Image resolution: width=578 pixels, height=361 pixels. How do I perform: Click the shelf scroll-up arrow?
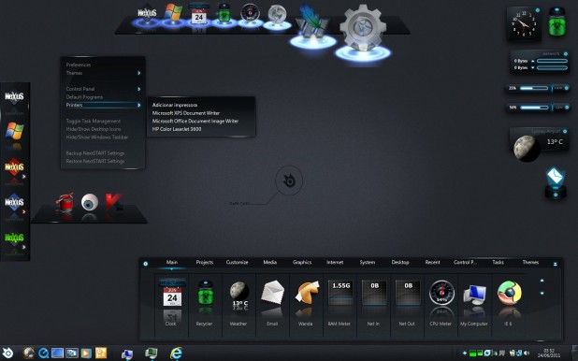click(542, 281)
